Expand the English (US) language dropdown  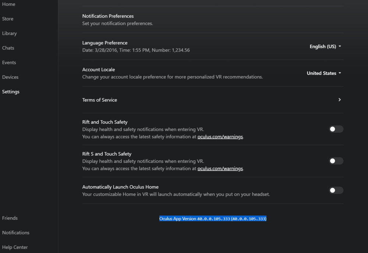325,47
